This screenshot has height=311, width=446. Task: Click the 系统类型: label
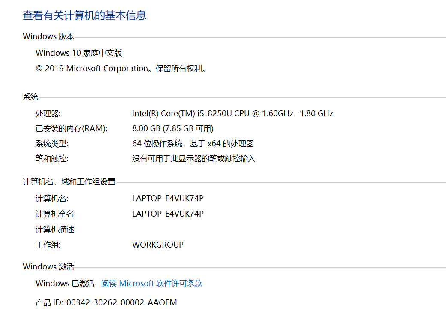point(52,143)
